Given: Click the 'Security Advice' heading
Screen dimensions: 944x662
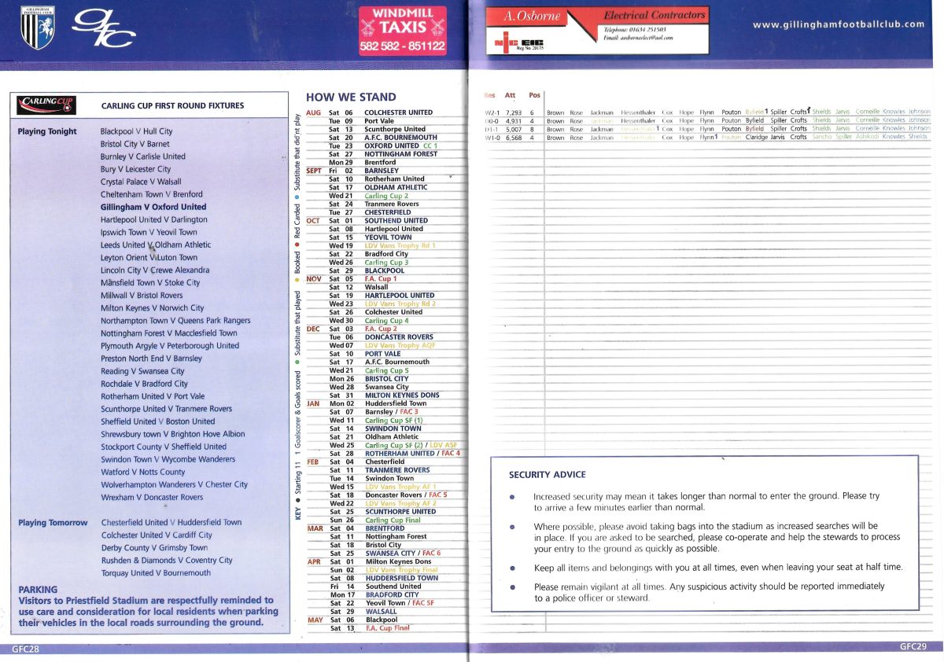Looking at the screenshot, I should coord(548,475).
